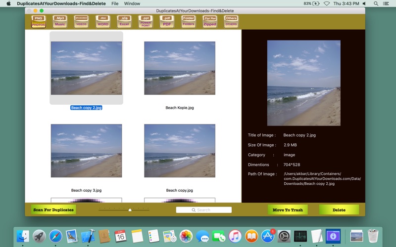Screen dimensions: 396x247
Task: Open Spotlight search in the menu bar
Action: tap(376, 3)
